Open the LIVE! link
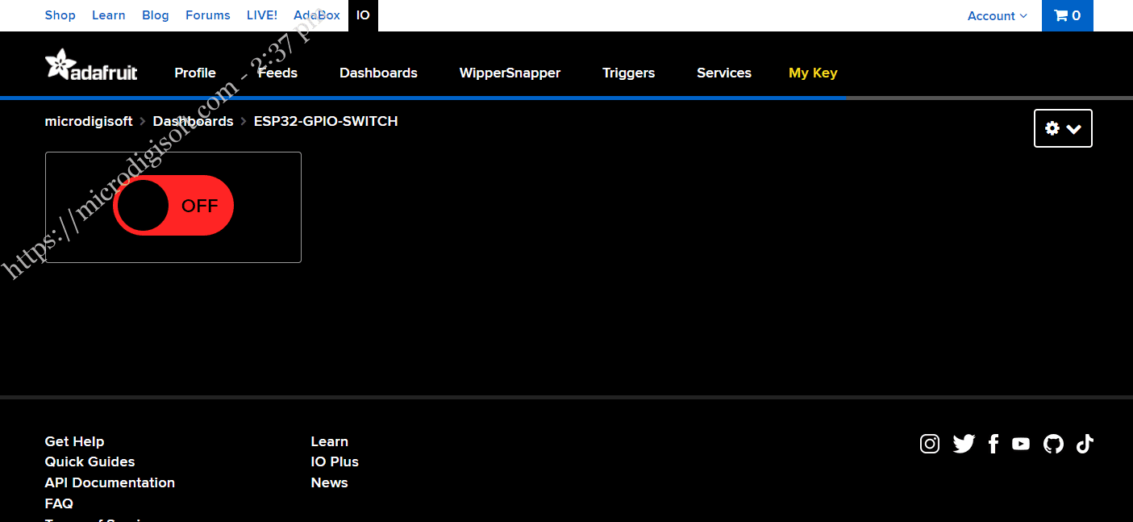Image resolution: width=1133 pixels, height=522 pixels. pos(262,15)
